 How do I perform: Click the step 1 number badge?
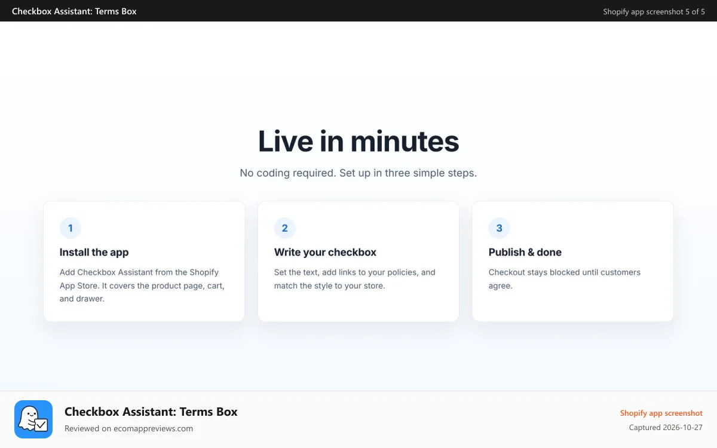(x=71, y=228)
